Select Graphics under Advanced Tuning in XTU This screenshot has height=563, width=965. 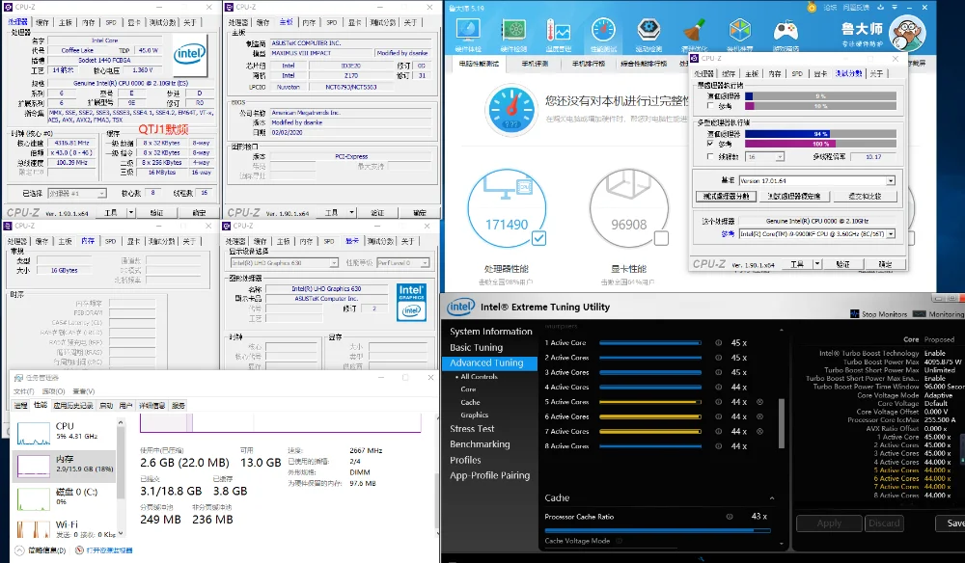pyautogui.click(x=475, y=416)
